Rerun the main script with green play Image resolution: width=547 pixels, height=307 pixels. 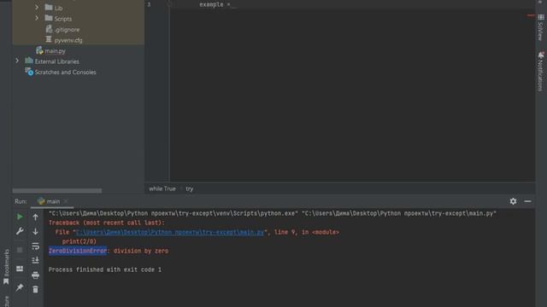click(x=20, y=217)
